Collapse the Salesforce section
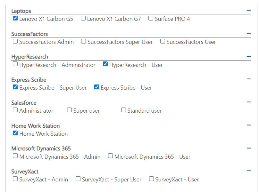 (x=248, y=102)
